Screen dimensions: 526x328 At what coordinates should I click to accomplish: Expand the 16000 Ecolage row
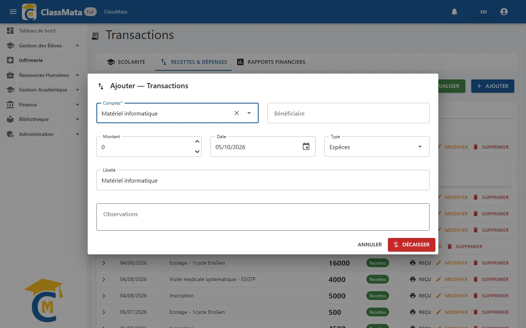(x=104, y=263)
